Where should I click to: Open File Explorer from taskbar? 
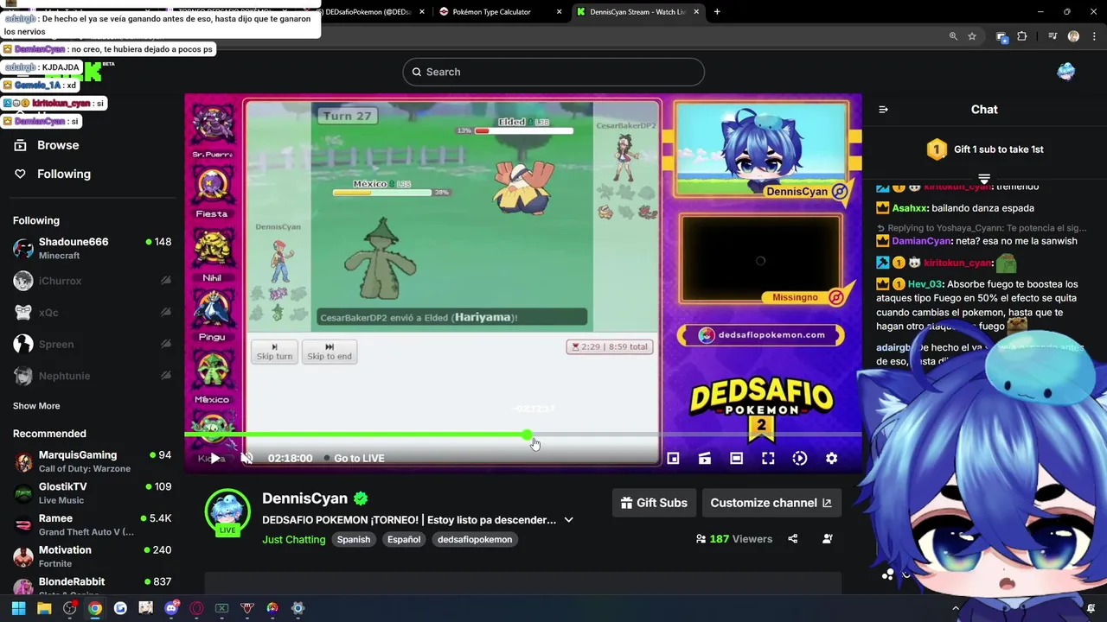click(44, 608)
